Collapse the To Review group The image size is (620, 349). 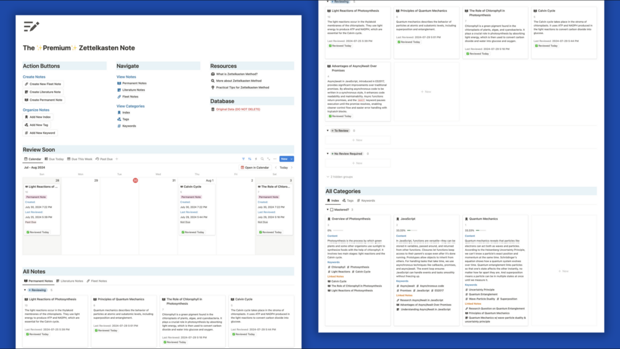point(328,131)
